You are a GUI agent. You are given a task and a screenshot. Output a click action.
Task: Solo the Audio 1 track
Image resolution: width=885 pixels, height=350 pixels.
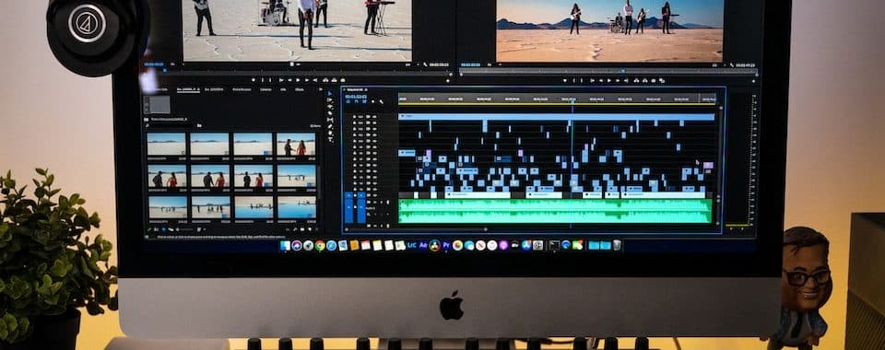coord(382,203)
